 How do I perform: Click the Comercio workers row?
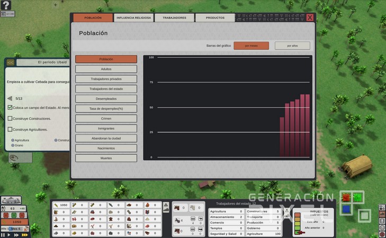pos(226,223)
